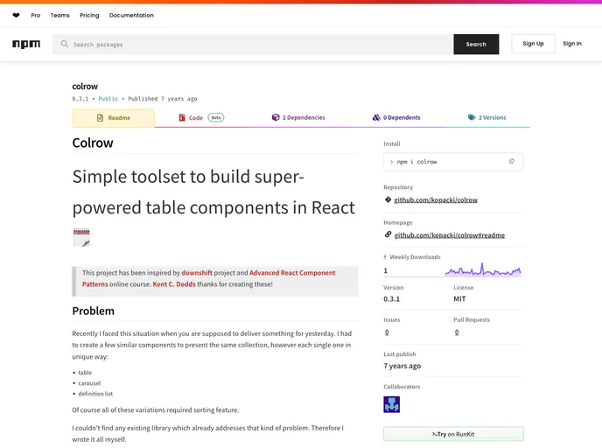Open the 2 Dependencies tab
This screenshot has width=602, height=448.
coord(297,117)
